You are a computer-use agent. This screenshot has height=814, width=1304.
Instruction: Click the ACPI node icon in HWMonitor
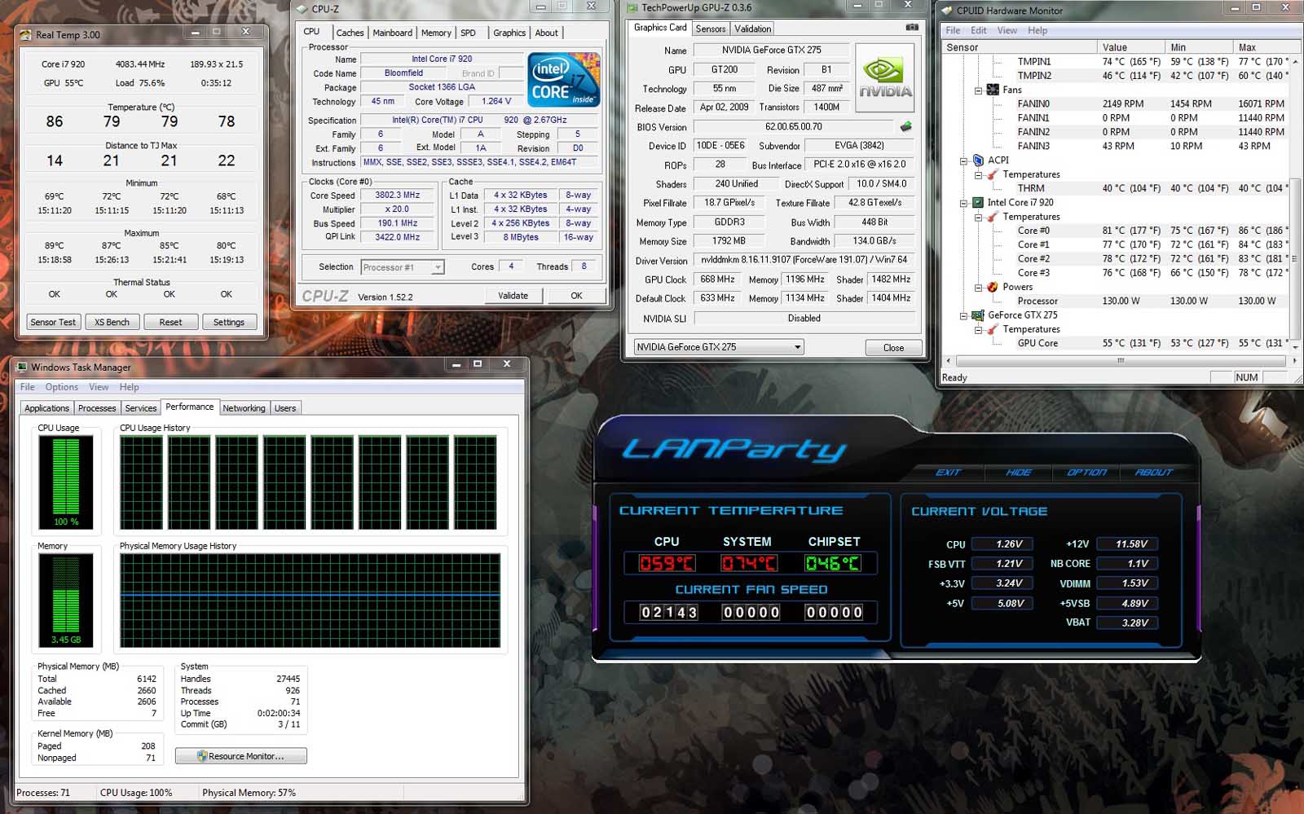tap(978, 161)
